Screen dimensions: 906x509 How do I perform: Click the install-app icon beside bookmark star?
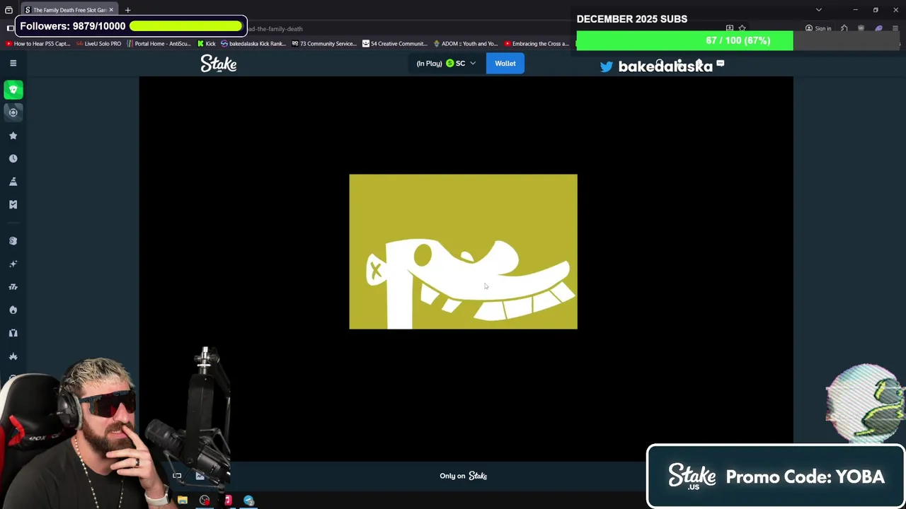pyautogui.click(x=730, y=28)
